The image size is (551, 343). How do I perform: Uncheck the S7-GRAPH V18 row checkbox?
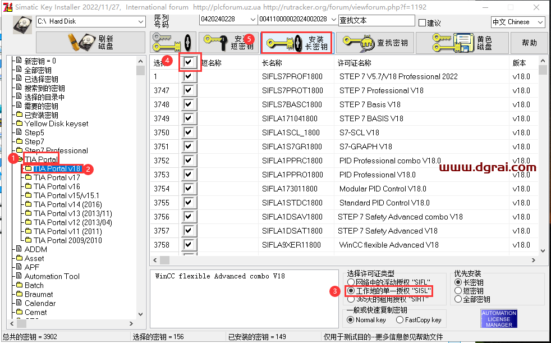(189, 147)
